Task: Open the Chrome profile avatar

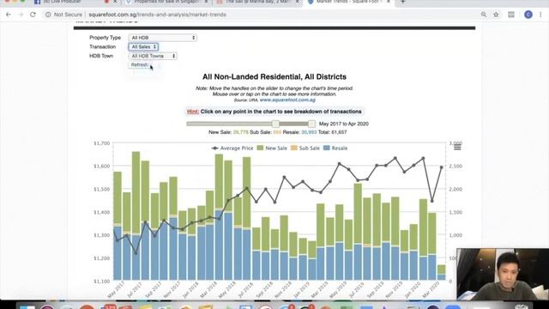Action: point(528,15)
